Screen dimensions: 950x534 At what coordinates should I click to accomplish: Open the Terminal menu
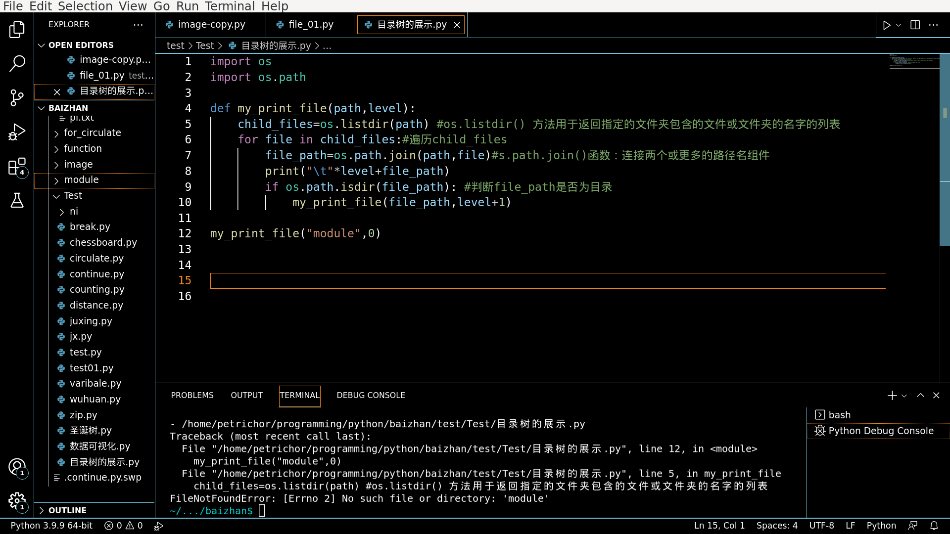[230, 6]
